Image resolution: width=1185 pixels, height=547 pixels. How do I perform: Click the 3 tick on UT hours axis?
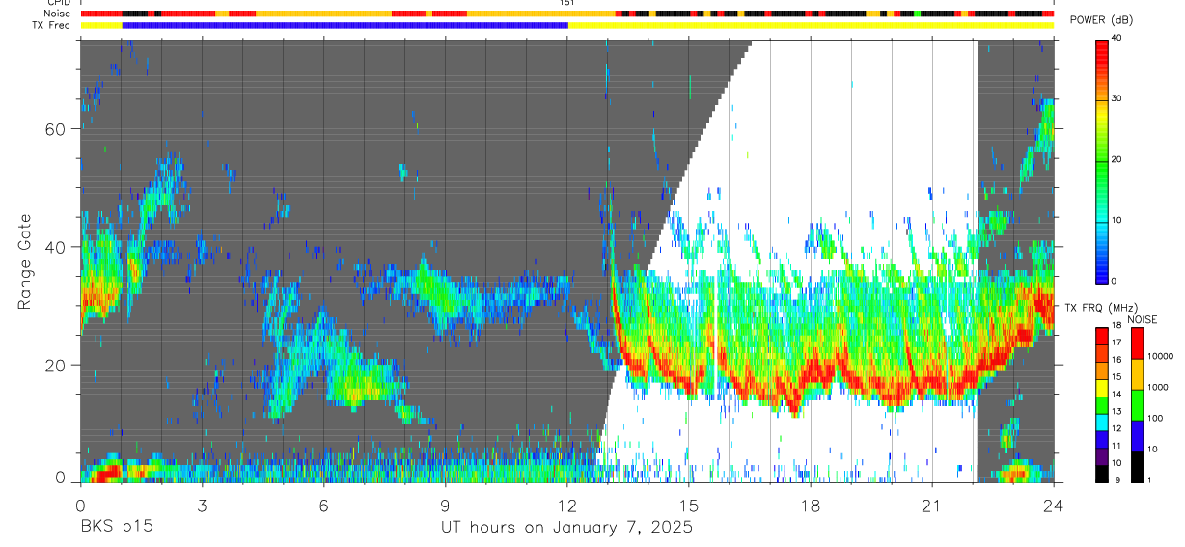202,506
